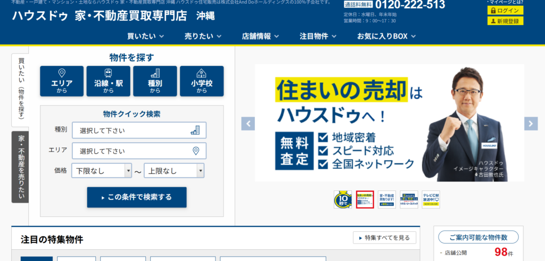
Task: Choose 種別 (property type) search button
Action: pyautogui.click(x=155, y=81)
